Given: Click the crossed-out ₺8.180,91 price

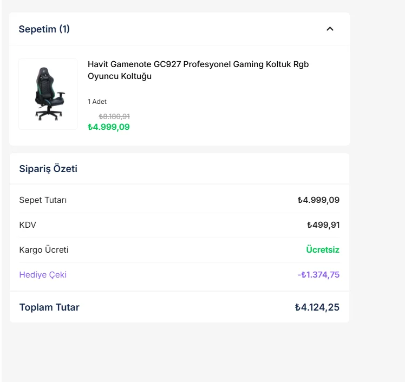Looking at the screenshot, I should pos(114,116).
